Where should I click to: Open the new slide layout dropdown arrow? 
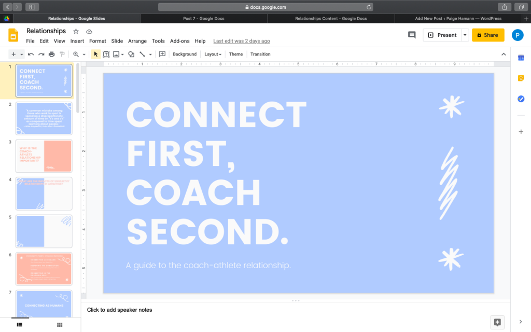(21, 54)
